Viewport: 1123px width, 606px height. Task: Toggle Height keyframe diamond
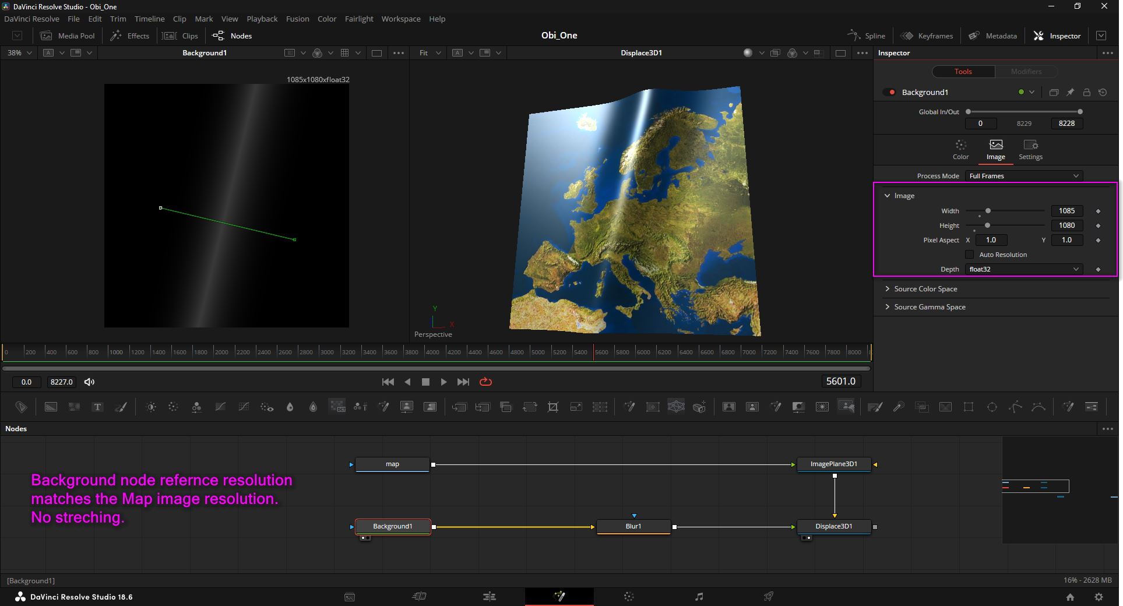pyautogui.click(x=1098, y=226)
